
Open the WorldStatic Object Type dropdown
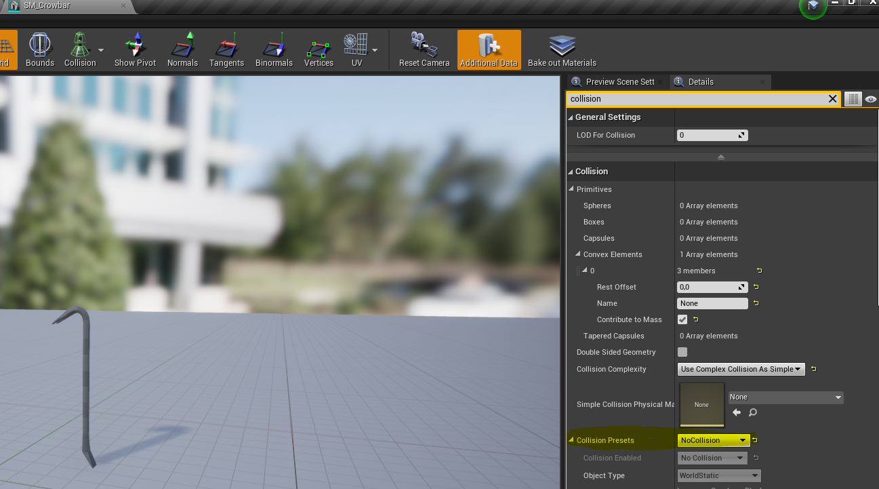pos(719,475)
